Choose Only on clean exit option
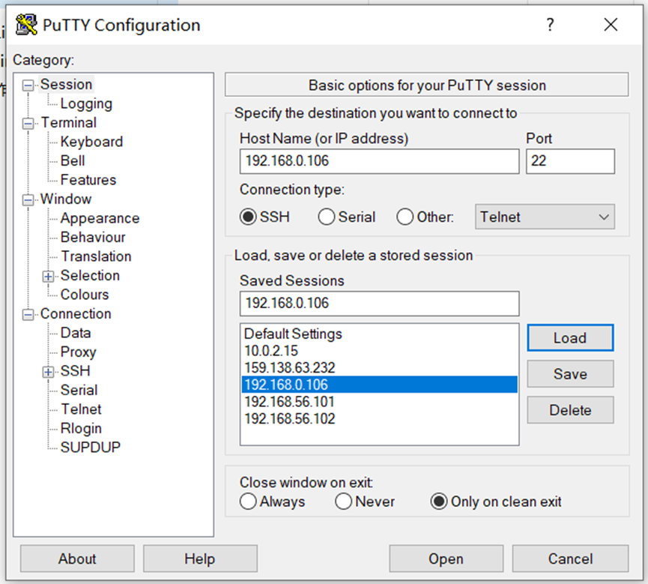 pos(439,502)
